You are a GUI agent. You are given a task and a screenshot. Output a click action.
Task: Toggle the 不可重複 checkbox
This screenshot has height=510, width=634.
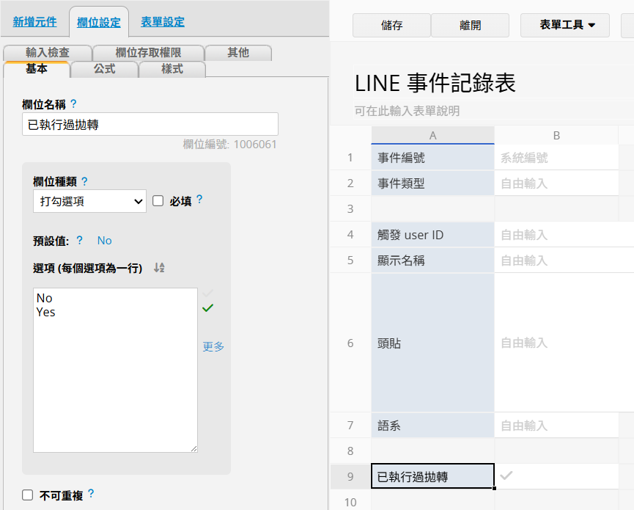coord(28,495)
